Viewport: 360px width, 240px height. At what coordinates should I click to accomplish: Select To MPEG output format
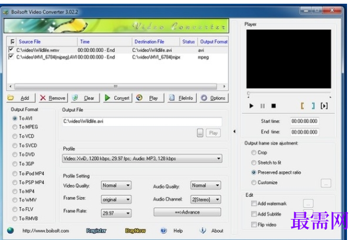tap(15, 127)
